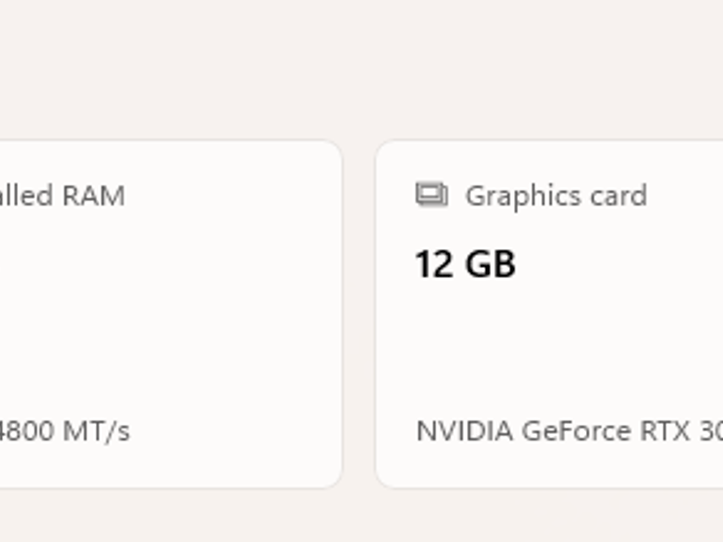
Task: Click the NVIDIA GeForce RTX model text
Action: 569,430
